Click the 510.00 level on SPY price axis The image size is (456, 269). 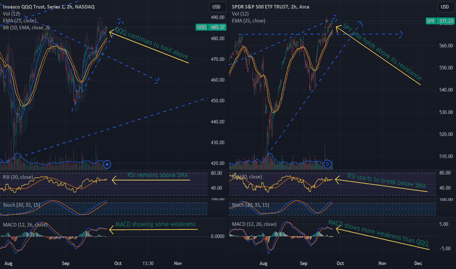[446, 156]
